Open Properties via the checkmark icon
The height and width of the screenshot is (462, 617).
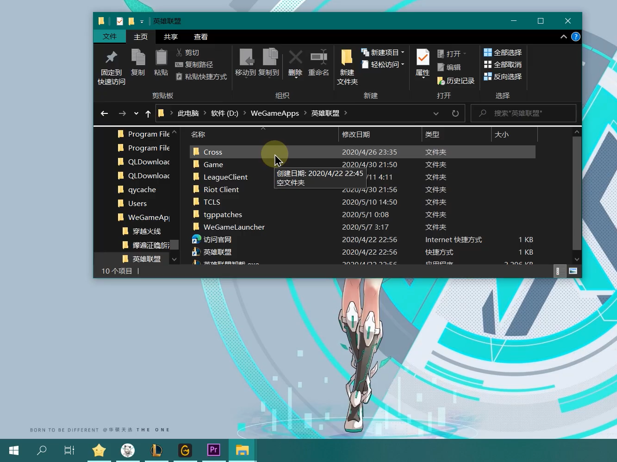coord(423,58)
